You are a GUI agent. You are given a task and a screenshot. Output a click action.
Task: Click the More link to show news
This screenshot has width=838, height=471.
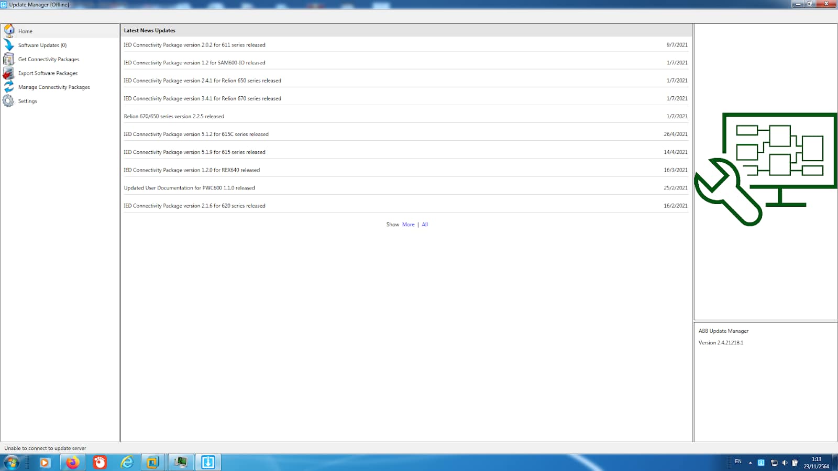[408, 225]
